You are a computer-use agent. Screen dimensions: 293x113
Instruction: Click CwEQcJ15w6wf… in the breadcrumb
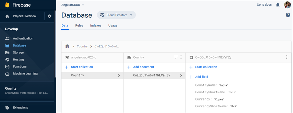[107, 47]
